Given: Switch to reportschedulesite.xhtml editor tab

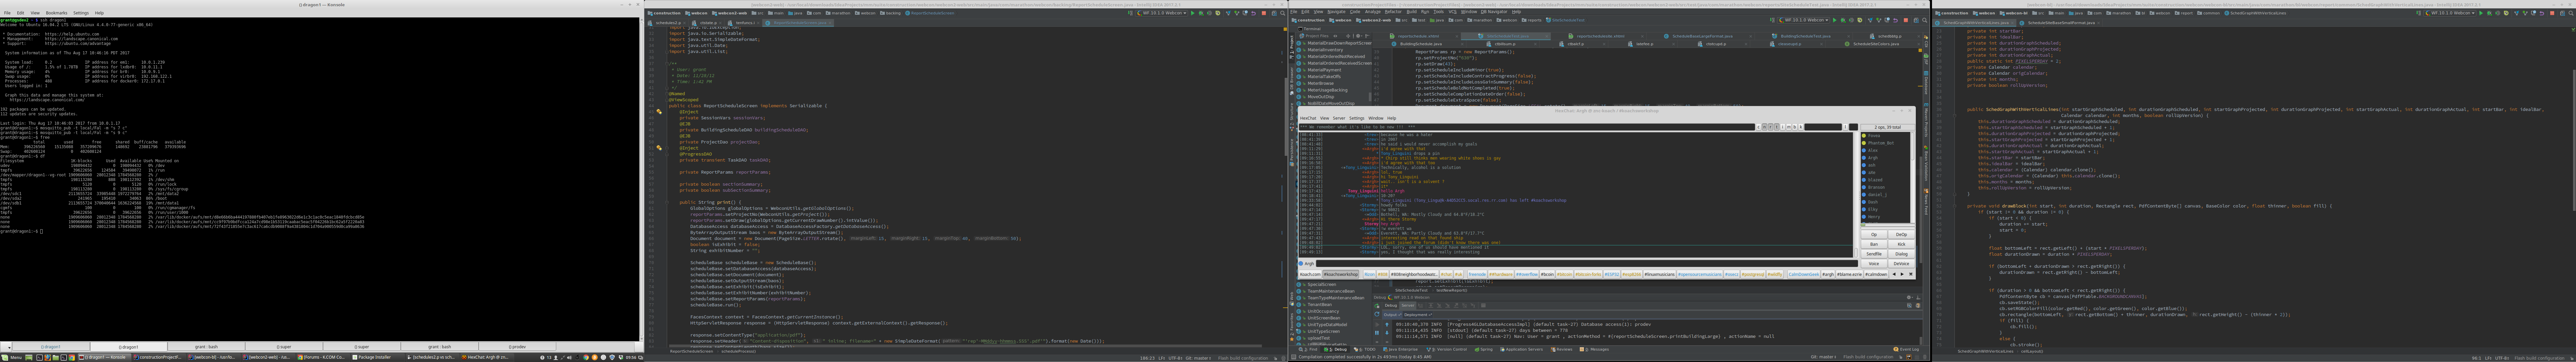Looking at the screenshot, I should pyautogui.click(x=1600, y=36).
